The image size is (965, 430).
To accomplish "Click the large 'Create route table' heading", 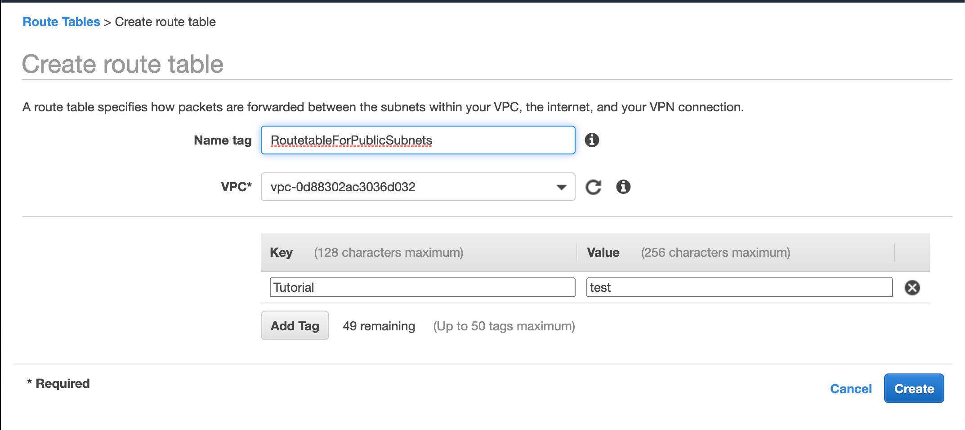I will (x=123, y=64).
